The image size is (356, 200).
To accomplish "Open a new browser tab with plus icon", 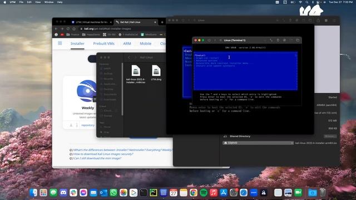I will pos(162,22).
